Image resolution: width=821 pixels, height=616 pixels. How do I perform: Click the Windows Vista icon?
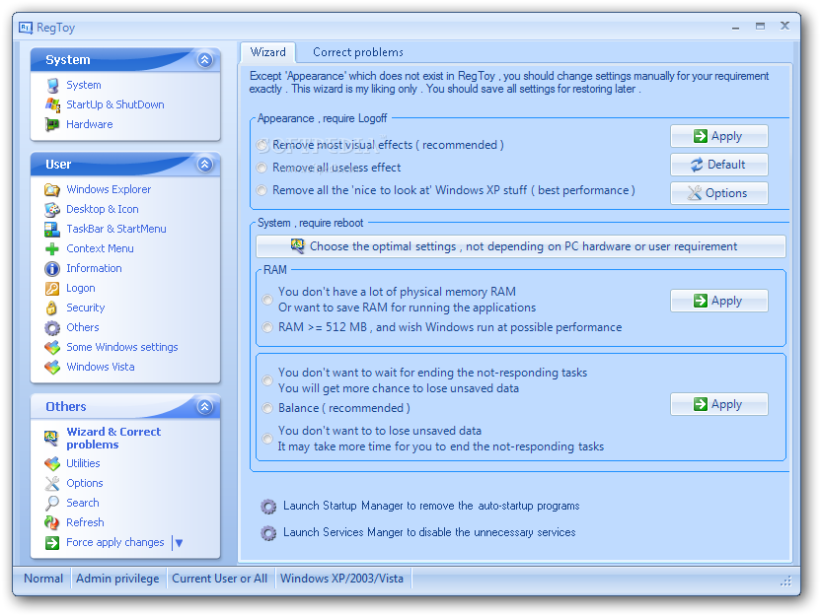click(52, 367)
